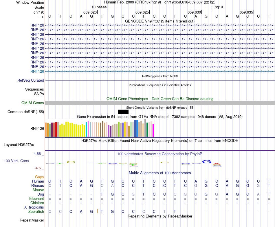Click the olive C logo in PhyloP track
This screenshot has width=275, height=227.
point(71,162)
